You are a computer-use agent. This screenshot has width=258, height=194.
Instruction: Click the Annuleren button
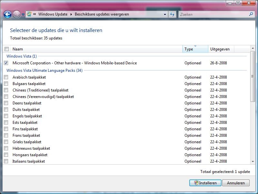236,183
